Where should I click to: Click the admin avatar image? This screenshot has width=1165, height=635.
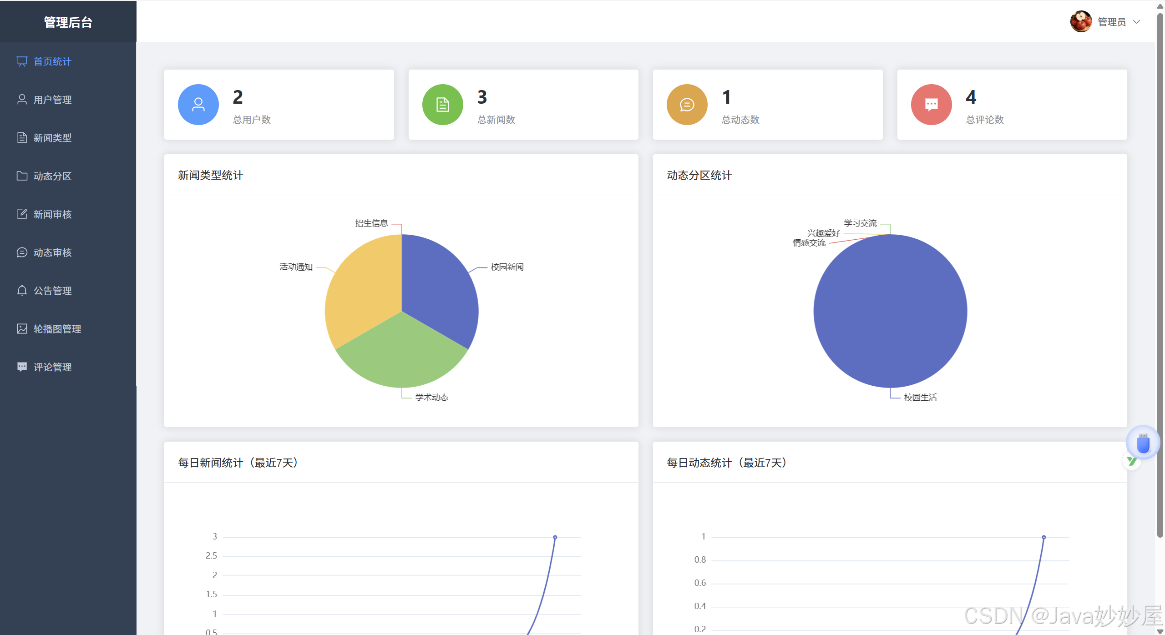point(1081,21)
